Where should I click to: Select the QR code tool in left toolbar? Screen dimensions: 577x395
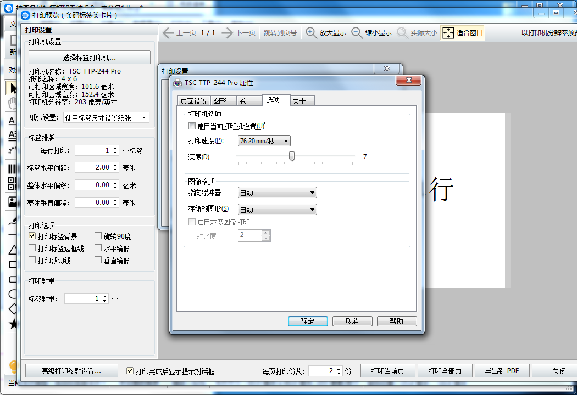coord(13,184)
